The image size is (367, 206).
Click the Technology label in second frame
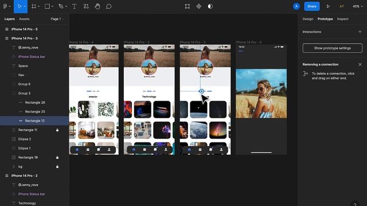point(149,97)
